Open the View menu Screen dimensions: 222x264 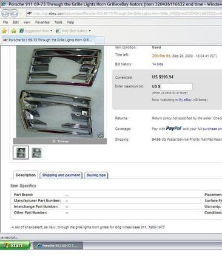click(x=27, y=22)
